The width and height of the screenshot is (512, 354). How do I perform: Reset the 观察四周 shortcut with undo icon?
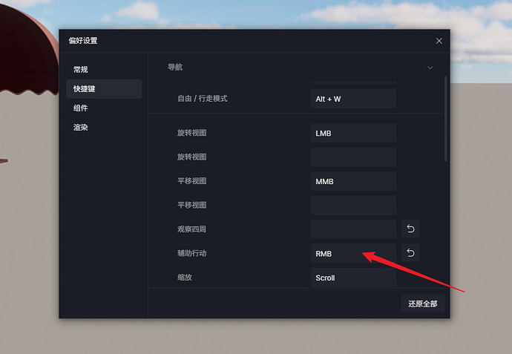tap(410, 229)
